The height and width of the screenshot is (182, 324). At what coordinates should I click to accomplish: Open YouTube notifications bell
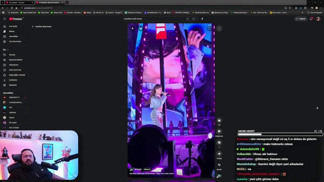tap(311, 19)
